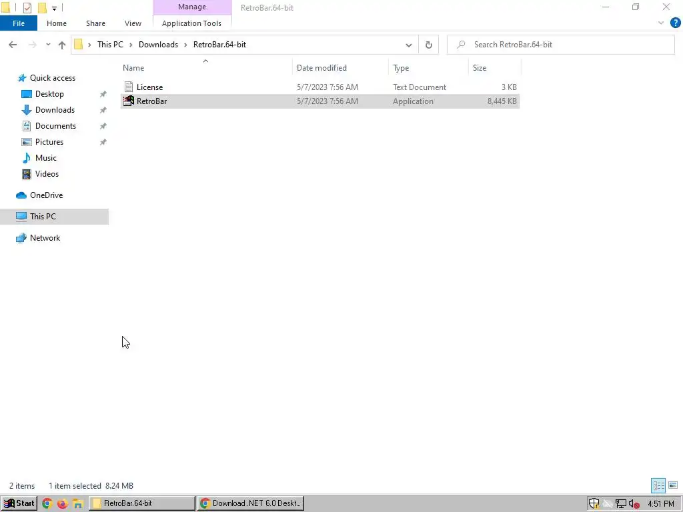Screen dimensions: 683x512
Task: Click the Properties quick access toolbar icon
Action: [x=27, y=7]
